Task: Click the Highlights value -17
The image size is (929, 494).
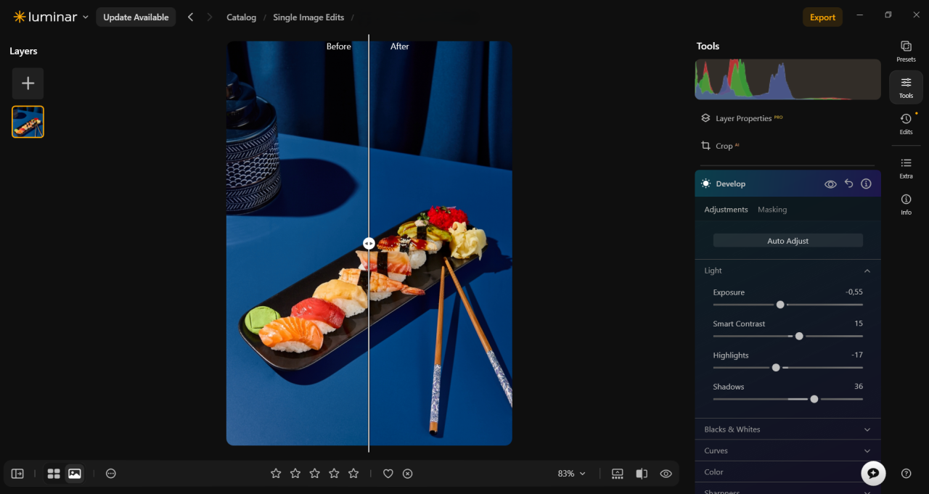Action: [x=856, y=355]
